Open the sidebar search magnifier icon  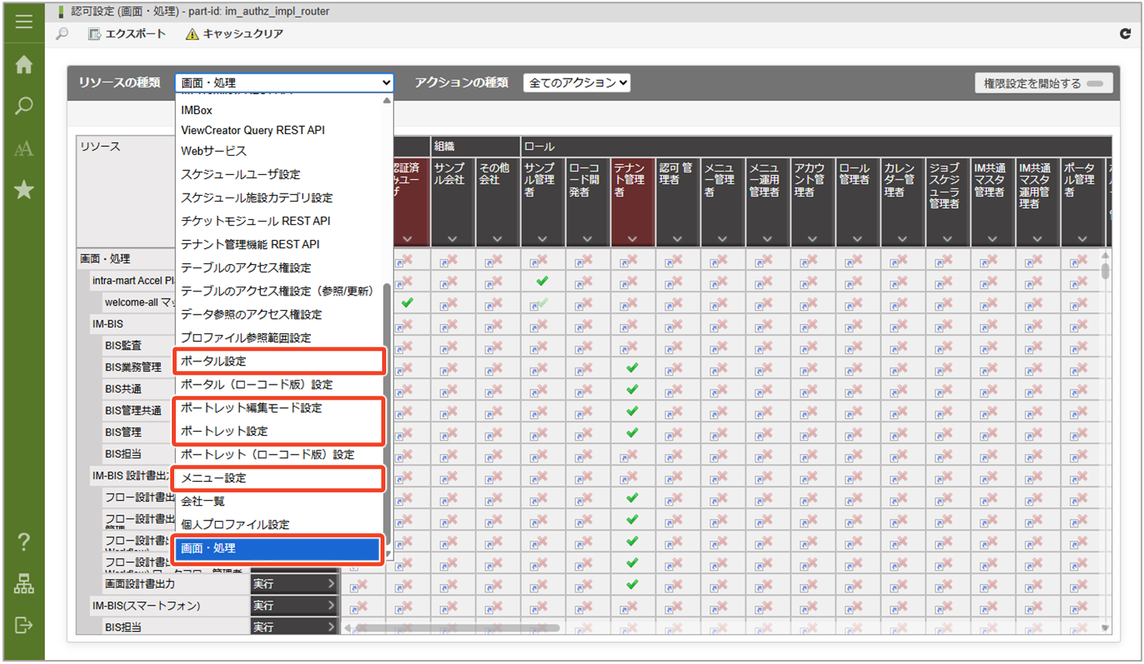(x=24, y=106)
